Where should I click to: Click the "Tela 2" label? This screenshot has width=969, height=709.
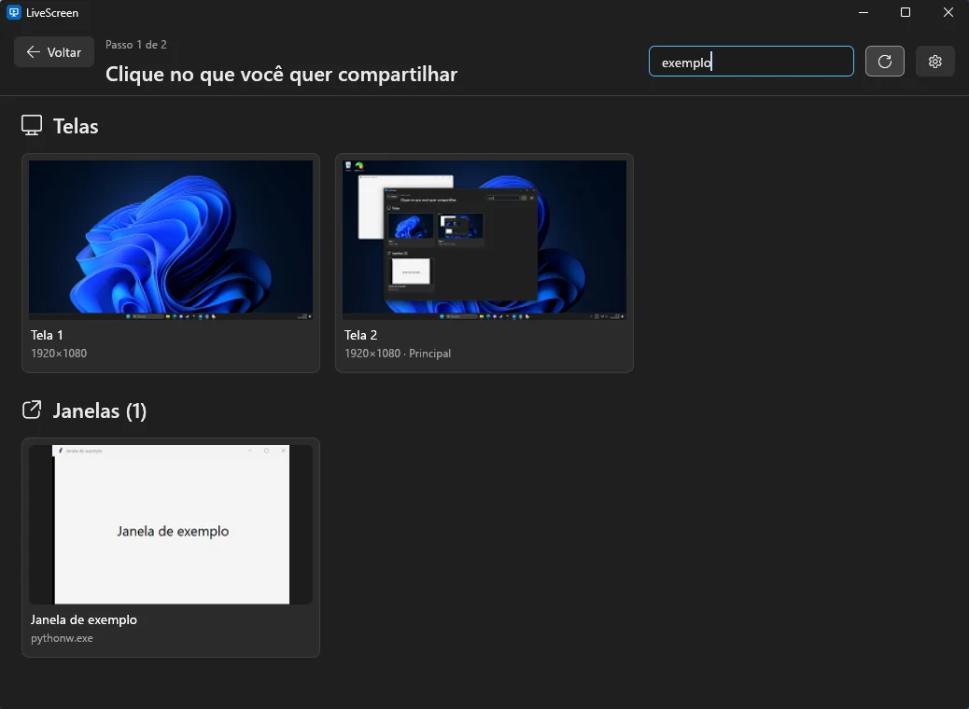pyautogui.click(x=361, y=335)
